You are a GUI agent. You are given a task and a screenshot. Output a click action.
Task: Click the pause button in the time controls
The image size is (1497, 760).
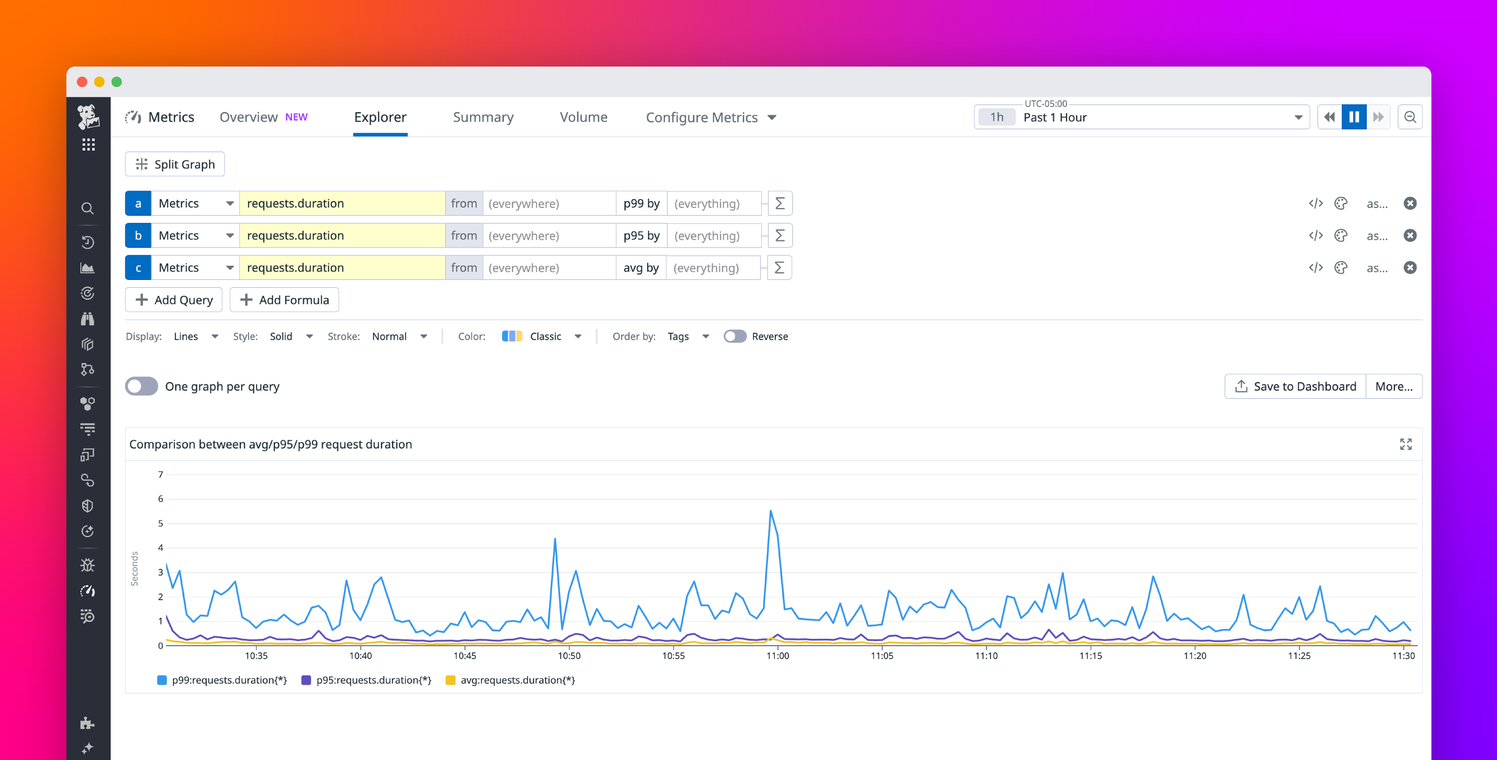[x=1354, y=117]
